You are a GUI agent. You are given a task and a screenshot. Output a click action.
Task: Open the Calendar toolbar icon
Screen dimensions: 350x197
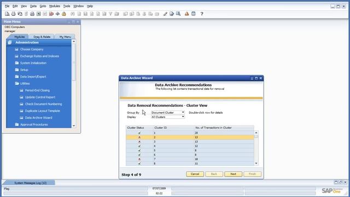[x=193, y=14]
